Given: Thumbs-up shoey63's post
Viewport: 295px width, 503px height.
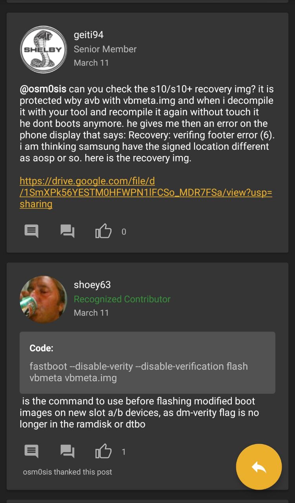Looking at the screenshot, I should coord(104,451).
